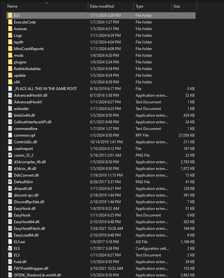Select the Redistributables folder icon
224x278 pixels.
10,68
